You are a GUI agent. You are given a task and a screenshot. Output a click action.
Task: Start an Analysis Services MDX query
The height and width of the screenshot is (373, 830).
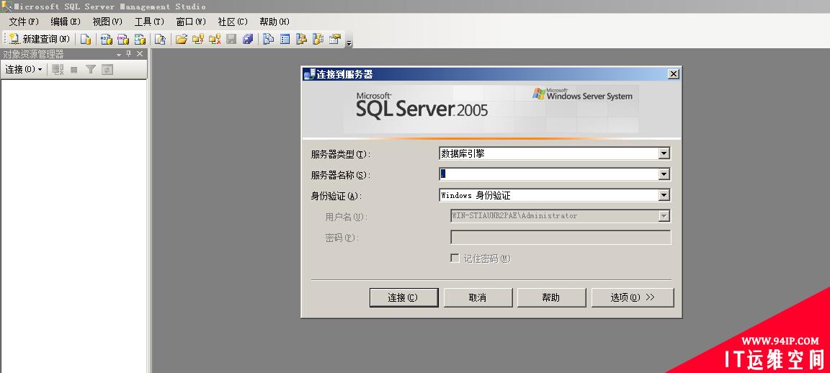pos(107,39)
